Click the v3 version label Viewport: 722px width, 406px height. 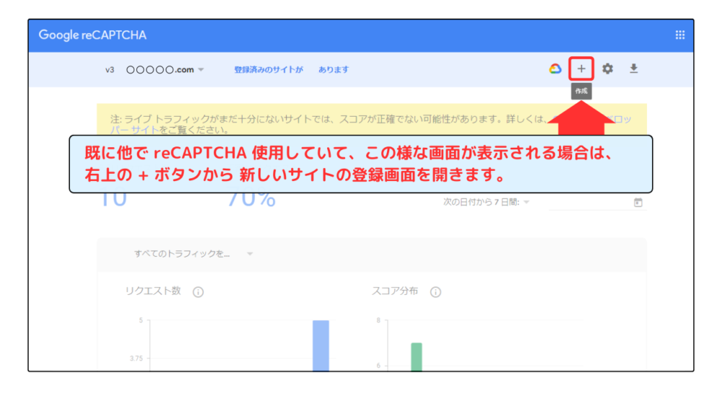click(x=110, y=70)
